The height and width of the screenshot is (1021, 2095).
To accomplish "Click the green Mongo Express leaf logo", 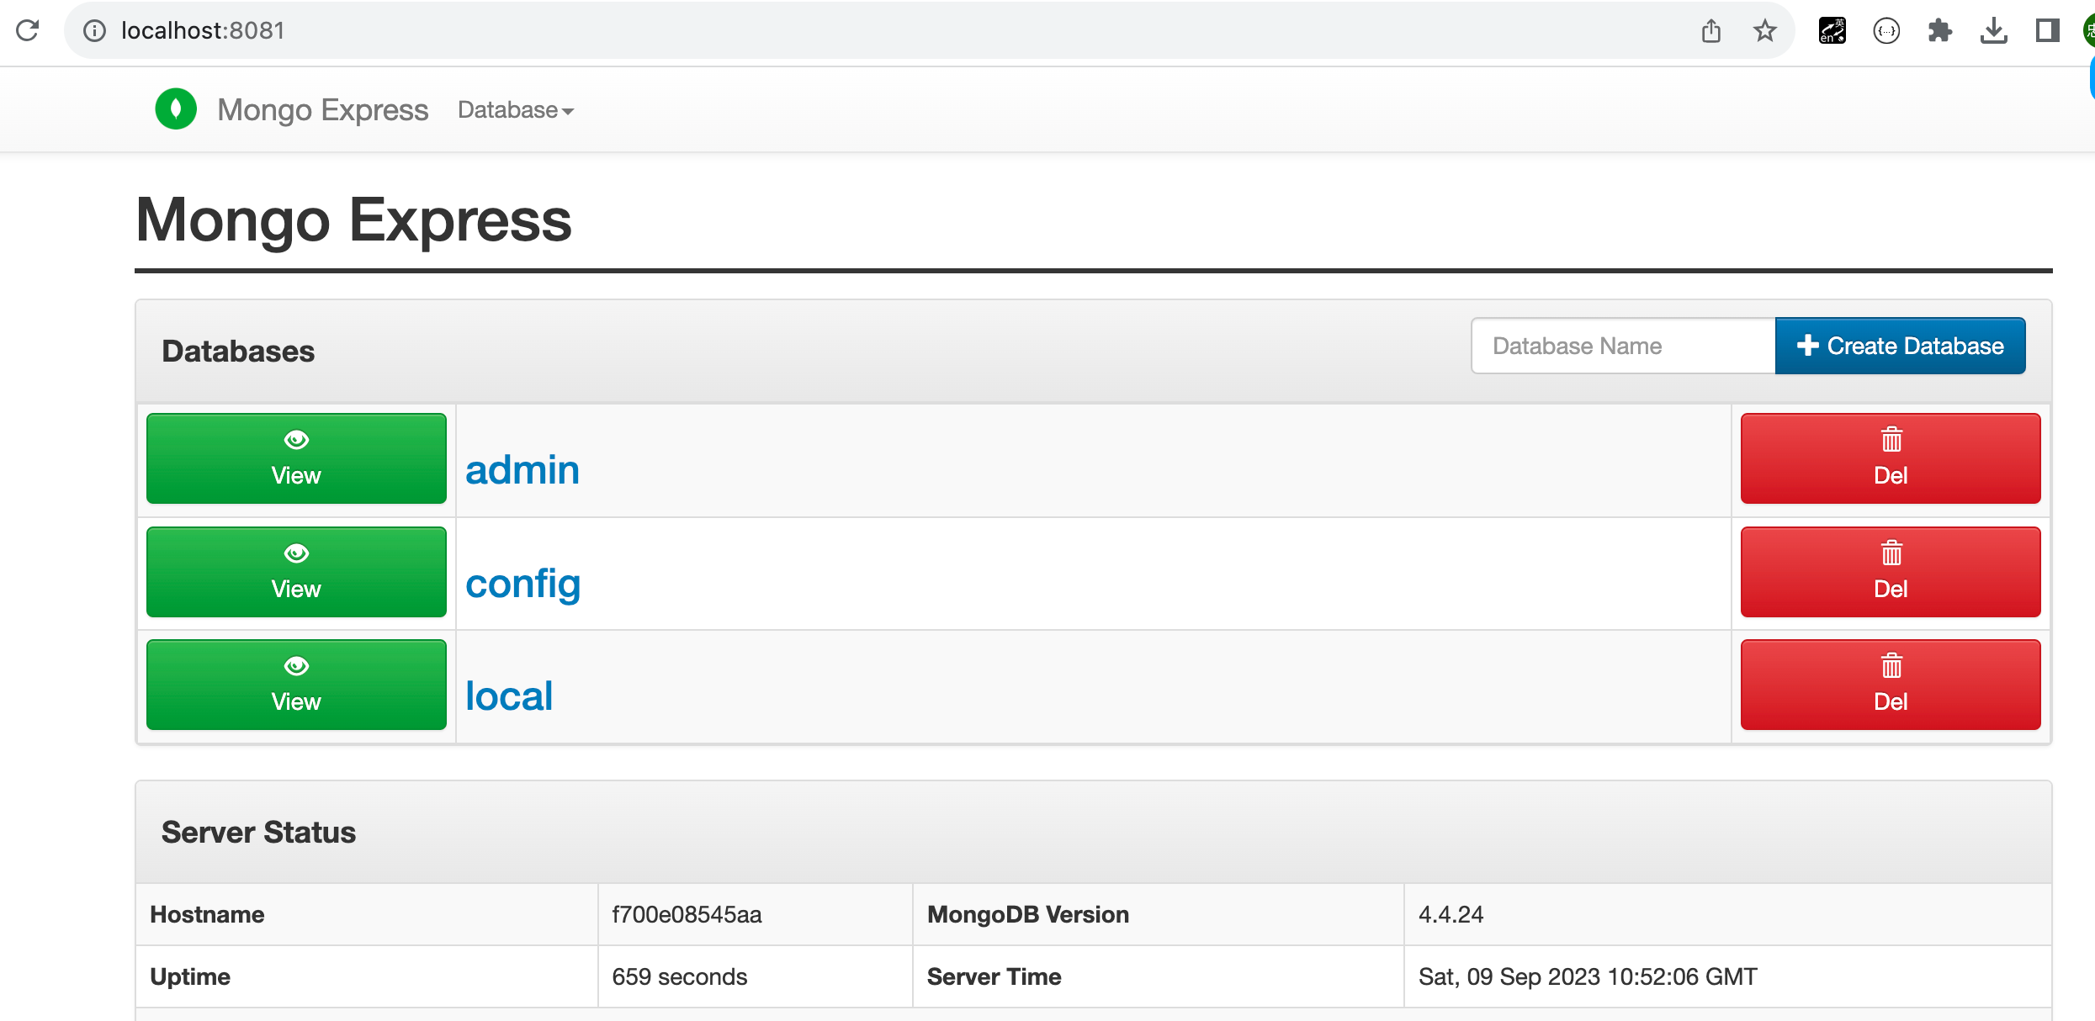I will [x=176, y=109].
